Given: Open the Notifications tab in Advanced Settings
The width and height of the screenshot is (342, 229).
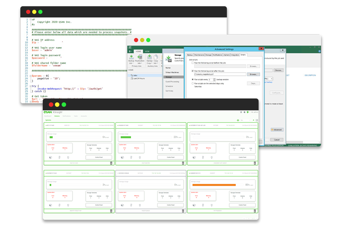Looking at the screenshot, I should tap(217, 55).
